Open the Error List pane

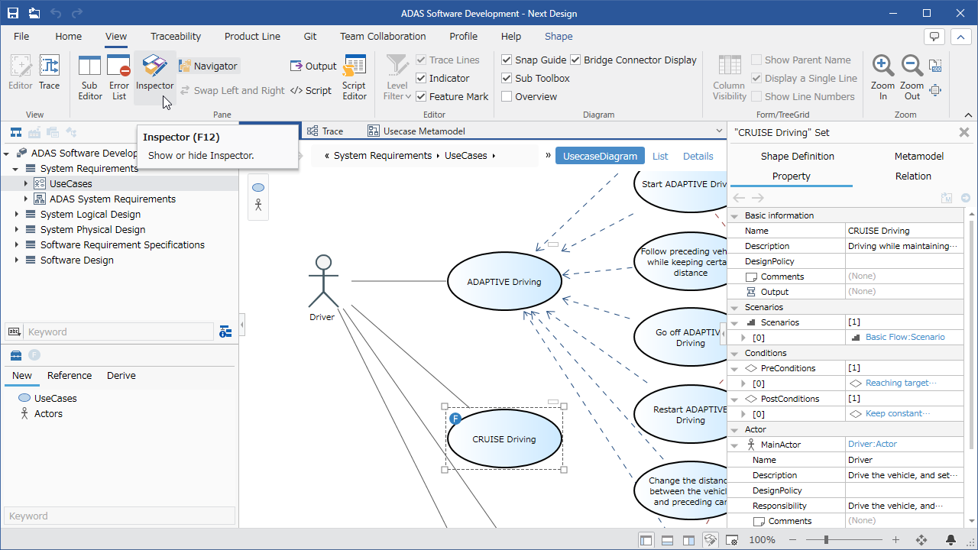pos(119,77)
